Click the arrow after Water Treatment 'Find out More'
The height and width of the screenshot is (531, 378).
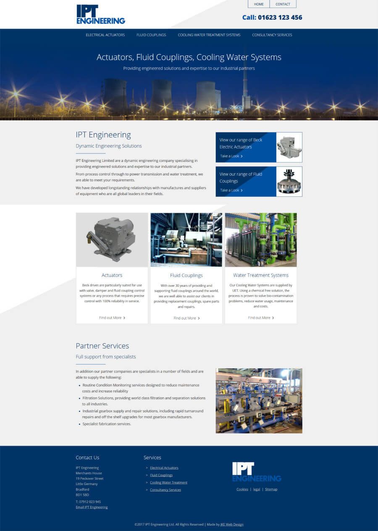pyautogui.click(x=272, y=317)
